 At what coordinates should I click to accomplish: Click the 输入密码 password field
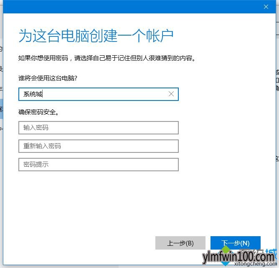tap(99, 128)
